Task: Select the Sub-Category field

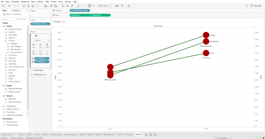Action: pyautogui.click(x=16, y=47)
